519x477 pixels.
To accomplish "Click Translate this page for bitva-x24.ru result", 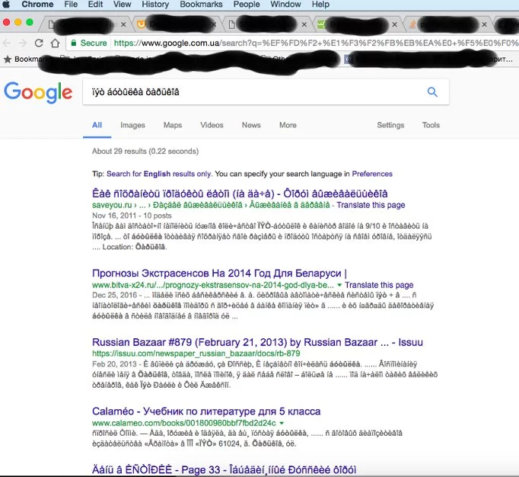I will (x=379, y=285).
